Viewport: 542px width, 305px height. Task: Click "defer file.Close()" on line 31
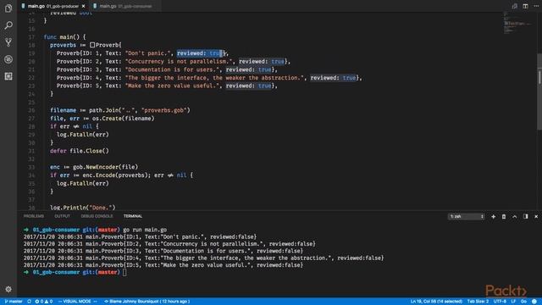pos(80,151)
